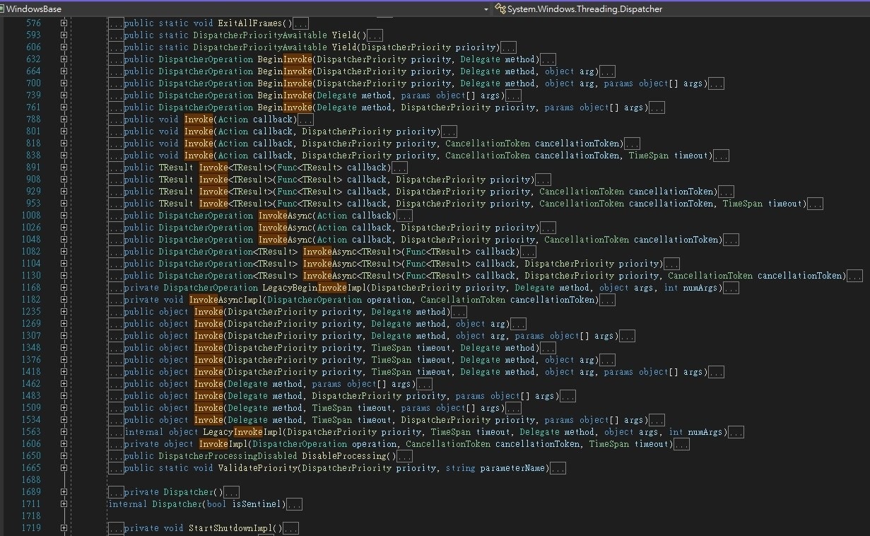
Task: Click the leading ellipsis box before private InvokeImpl
Action: 116,444
